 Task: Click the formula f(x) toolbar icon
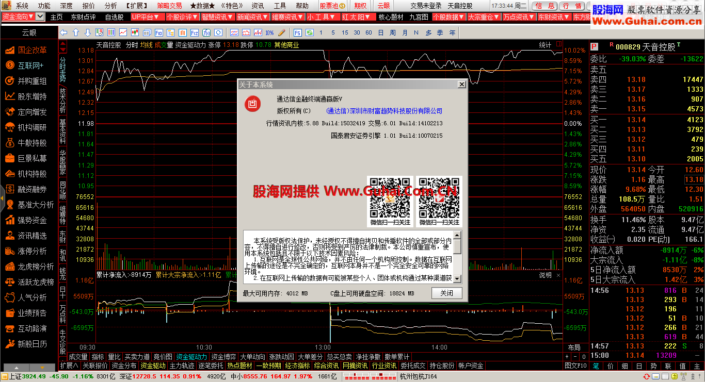coord(206,32)
